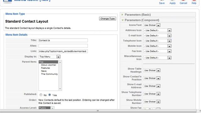Open the Telephone Icon dropdown
The image size is (201, 113).
tap(157, 41)
